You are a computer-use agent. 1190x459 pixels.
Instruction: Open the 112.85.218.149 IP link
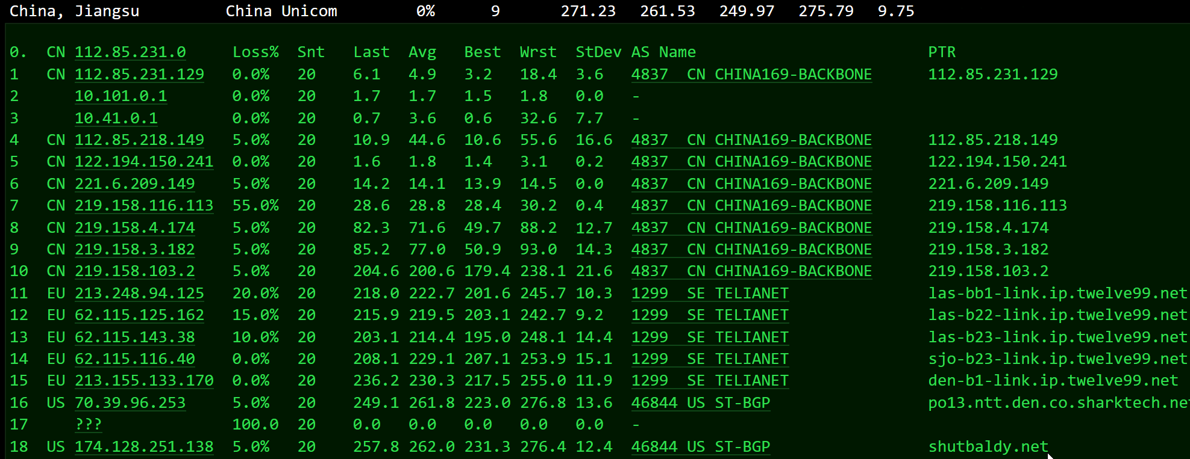pos(139,140)
